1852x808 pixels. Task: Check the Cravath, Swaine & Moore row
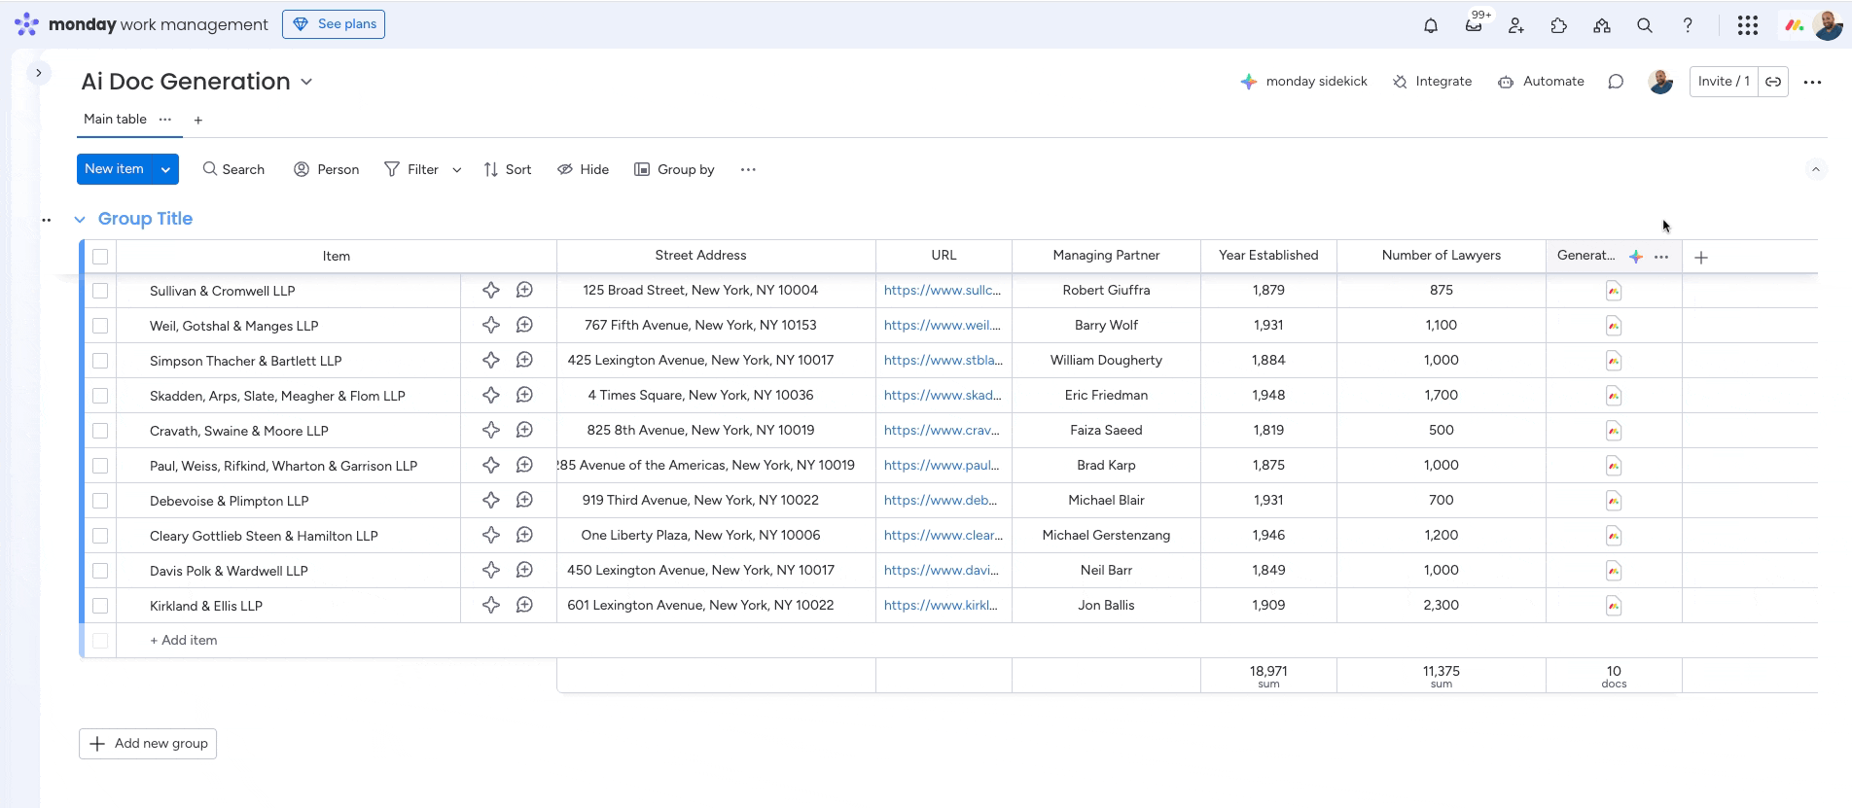[100, 431]
